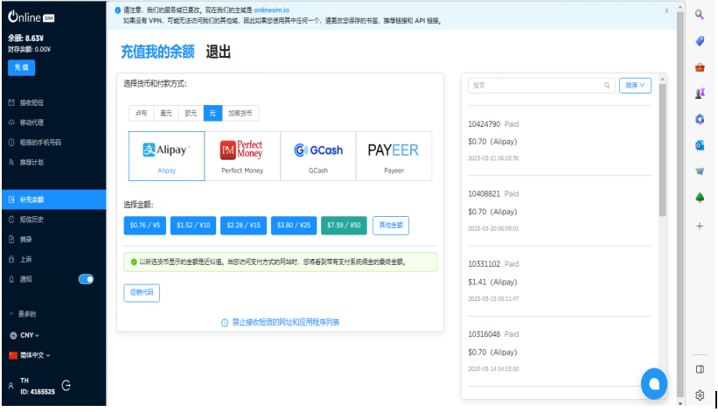Select payment entry 10331102
This screenshot has height=412, width=718.
(560, 281)
